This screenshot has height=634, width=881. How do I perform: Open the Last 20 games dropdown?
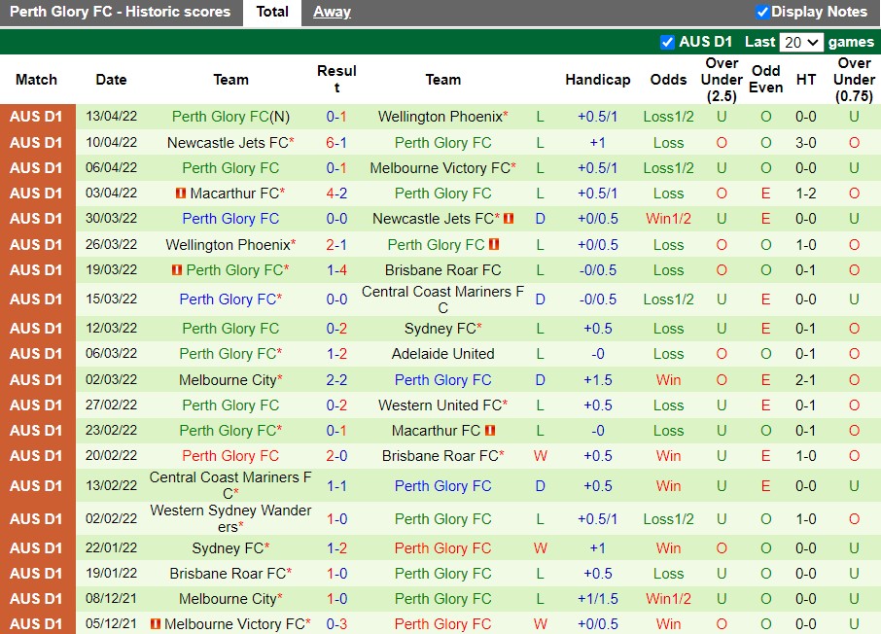tap(801, 42)
